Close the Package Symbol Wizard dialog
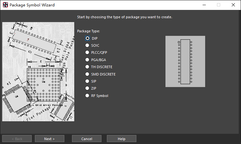This screenshot has height=144, width=241. pos(233,5)
